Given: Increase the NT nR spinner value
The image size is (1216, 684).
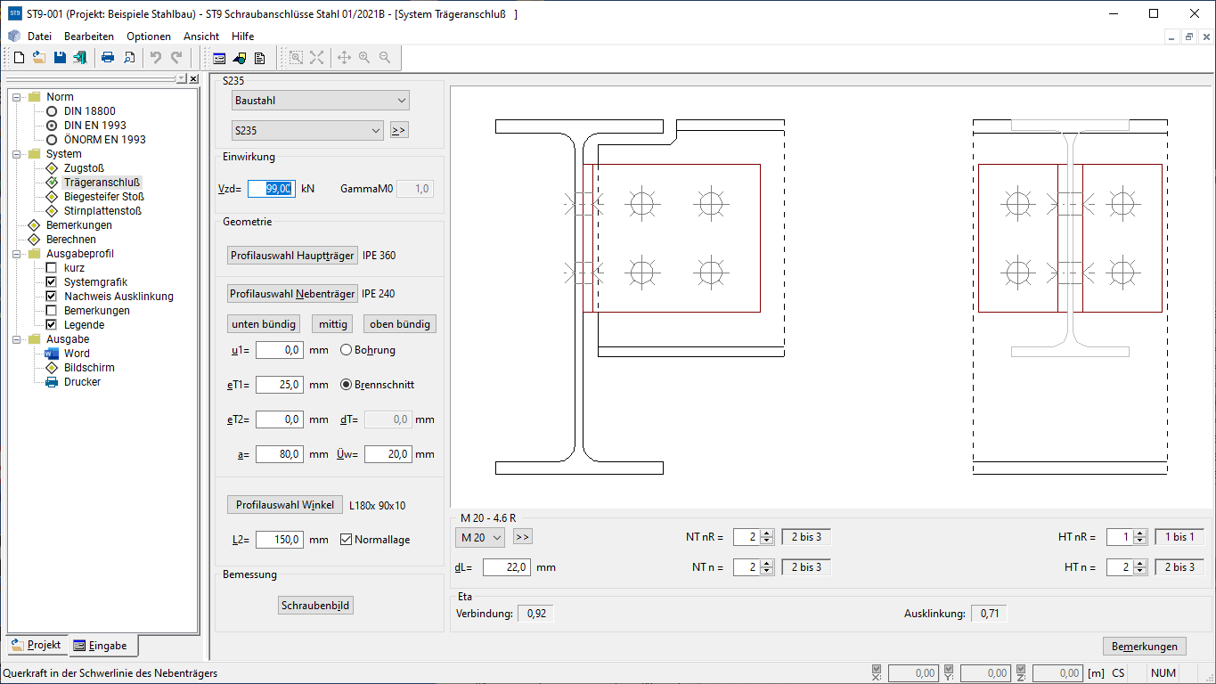Looking at the screenshot, I should (x=767, y=533).
